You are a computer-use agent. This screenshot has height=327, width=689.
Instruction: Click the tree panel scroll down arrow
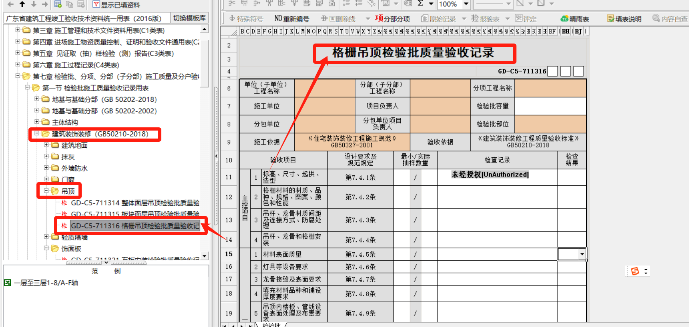click(x=205, y=256)
